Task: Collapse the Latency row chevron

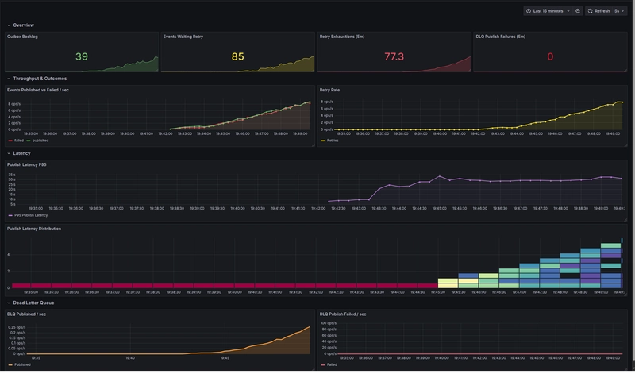Action: 8,152
